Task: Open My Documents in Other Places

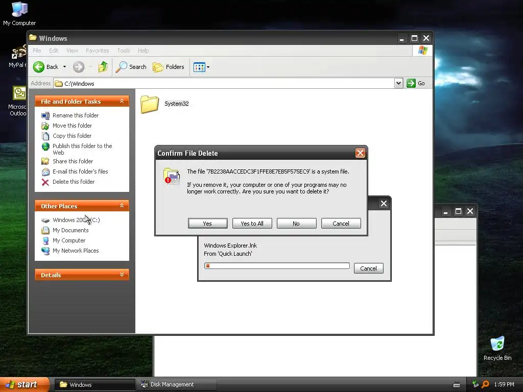Action: (x=70, y=230)
